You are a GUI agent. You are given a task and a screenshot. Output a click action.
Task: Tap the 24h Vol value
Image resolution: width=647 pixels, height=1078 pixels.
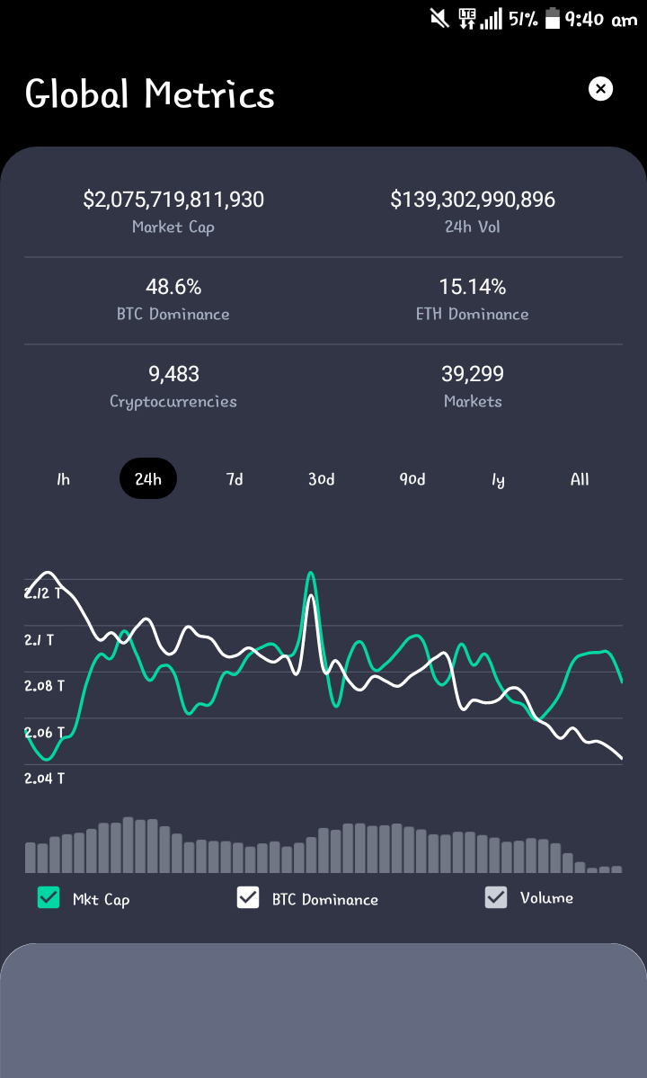(x=473, y=200)
